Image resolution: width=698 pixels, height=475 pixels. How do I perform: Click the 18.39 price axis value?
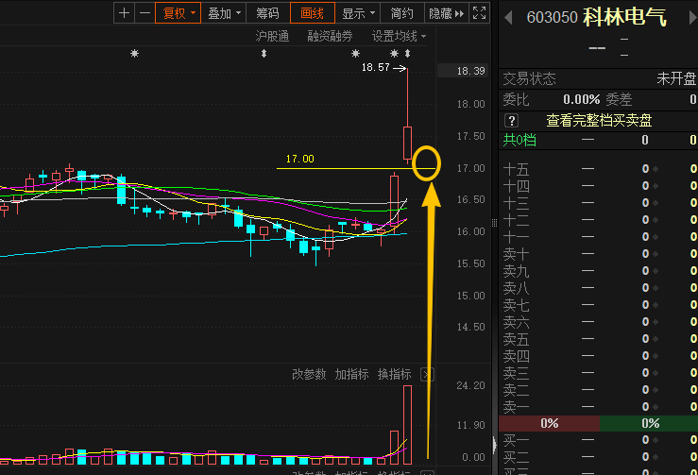(470, 71)
